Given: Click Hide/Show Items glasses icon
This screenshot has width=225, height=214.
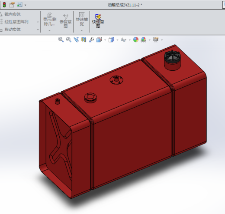Looking at the screenshot, I should 124,40.
